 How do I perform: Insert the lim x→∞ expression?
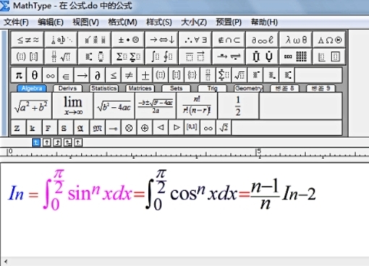72,106
